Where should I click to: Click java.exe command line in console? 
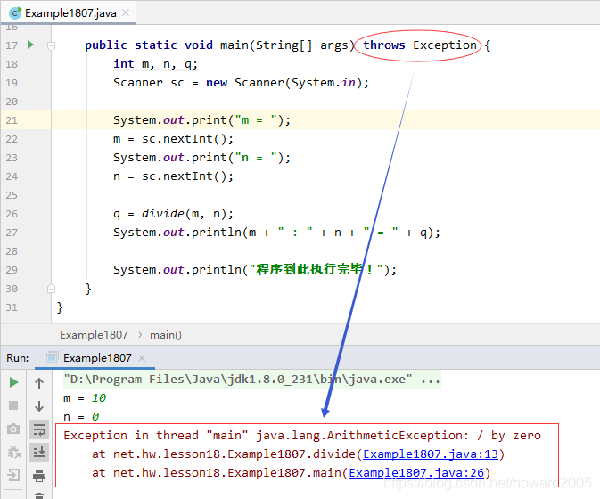click(x=251, y=380)
